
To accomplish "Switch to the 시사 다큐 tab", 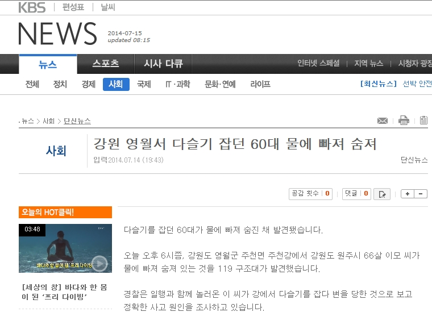I will coord(163,64).
